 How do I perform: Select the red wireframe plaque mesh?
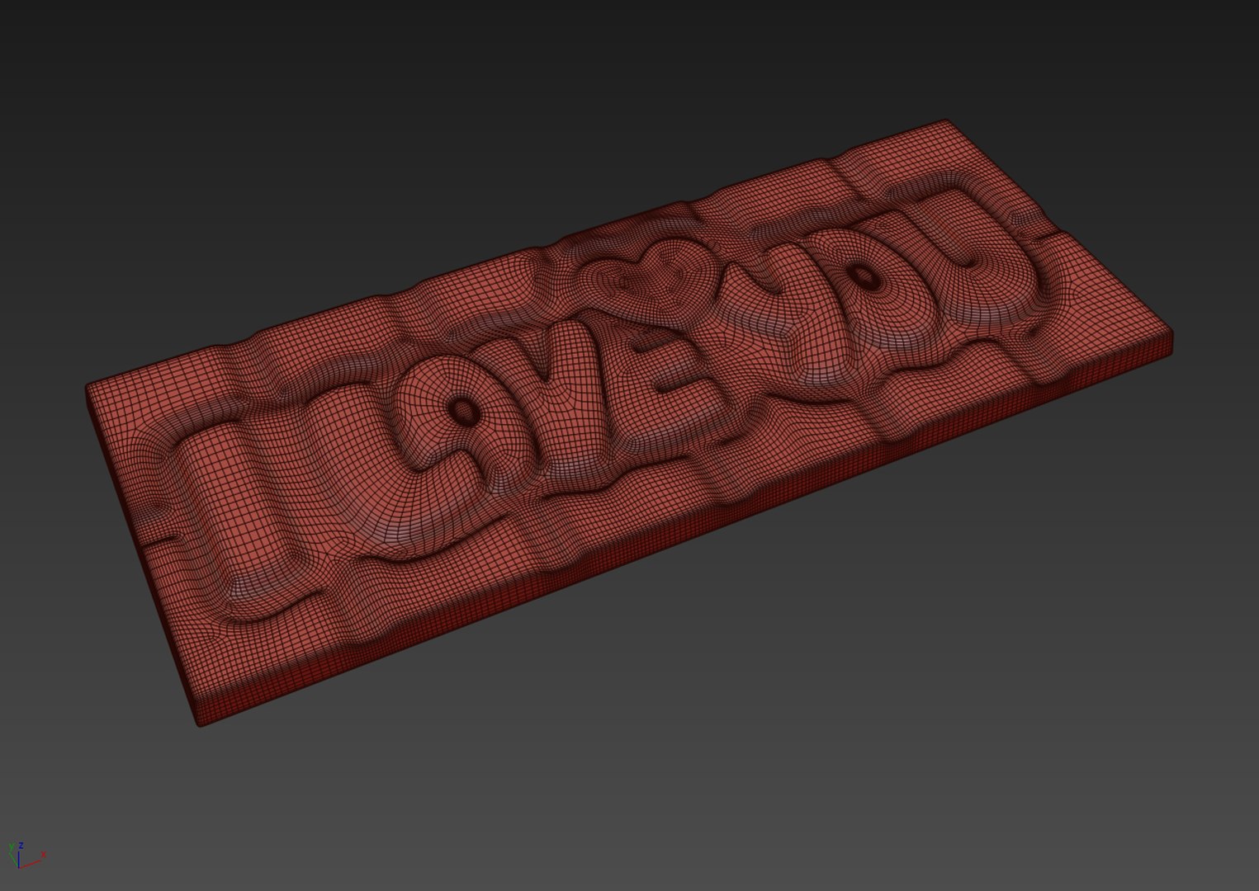click(x=629, y=423)
